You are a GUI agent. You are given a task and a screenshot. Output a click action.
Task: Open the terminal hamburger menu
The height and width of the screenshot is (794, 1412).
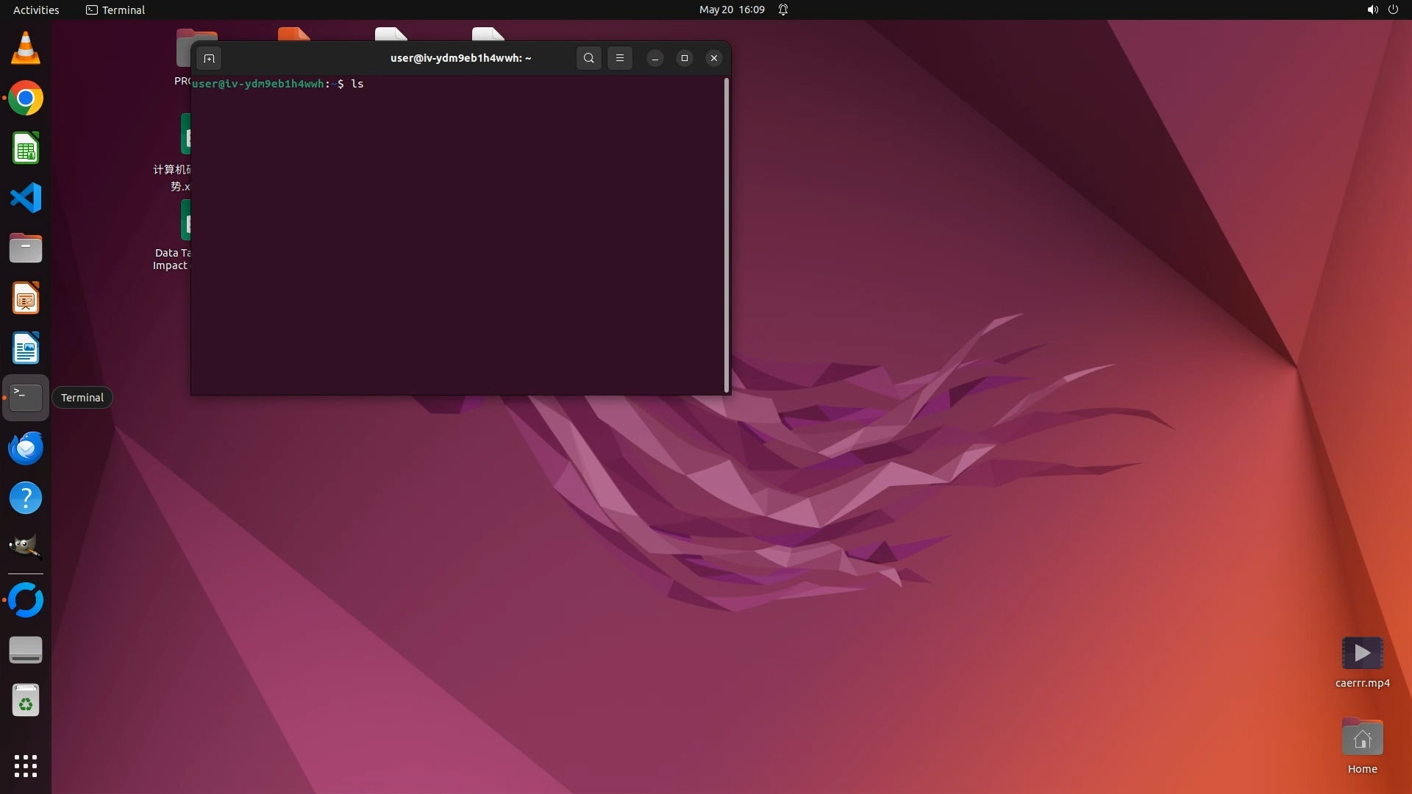pos(620,58)
